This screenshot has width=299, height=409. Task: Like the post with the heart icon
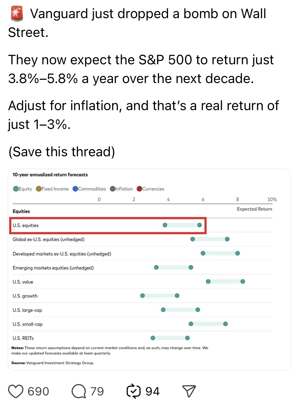tap(16, 391)
